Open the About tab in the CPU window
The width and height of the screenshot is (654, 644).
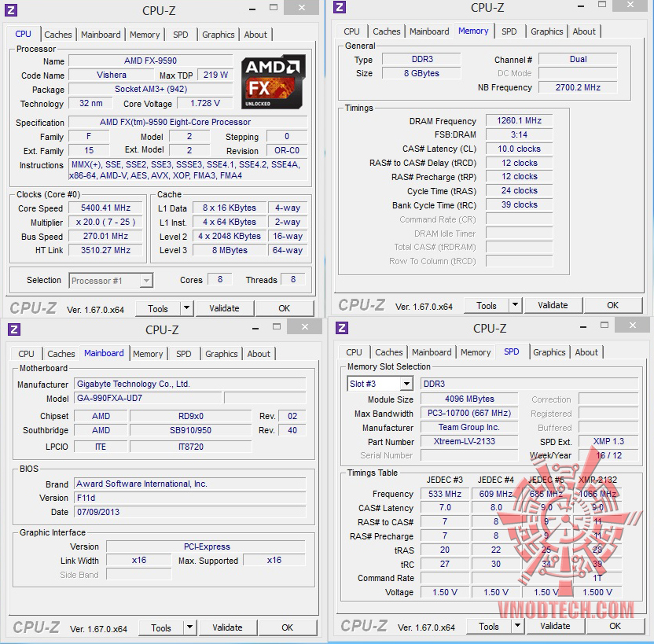[255, 35]
